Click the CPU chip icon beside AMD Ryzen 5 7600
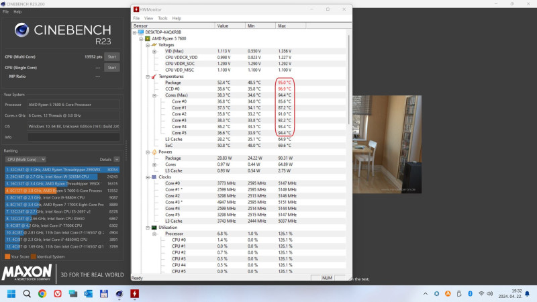Image resolution: width=537 pixels, height=302 pixels. (x=148, y=39)
